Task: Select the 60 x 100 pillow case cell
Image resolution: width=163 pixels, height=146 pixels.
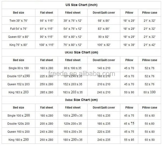Action: 150,92
